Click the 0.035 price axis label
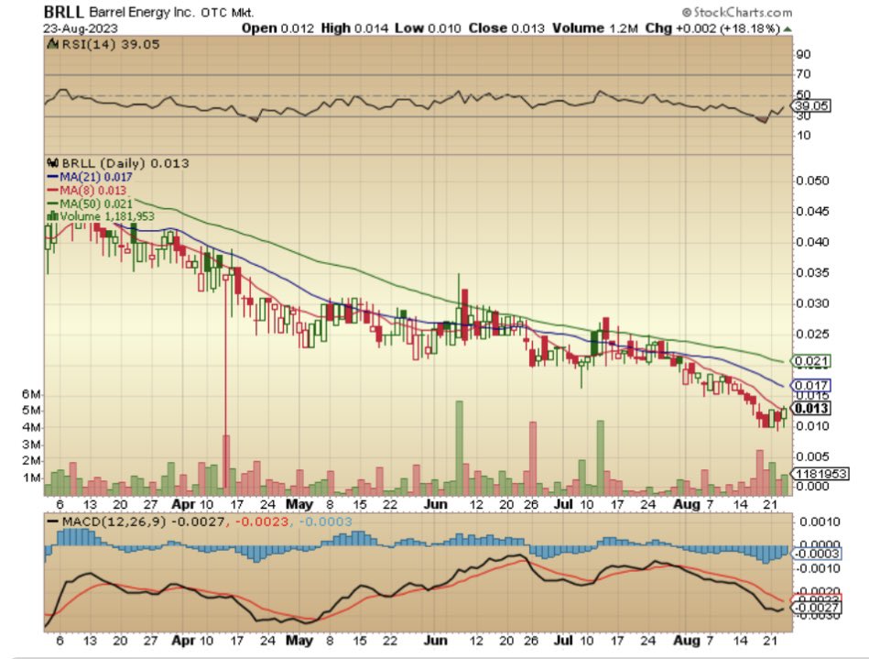This screenshot has width=869, height=659. coord(812,273)
